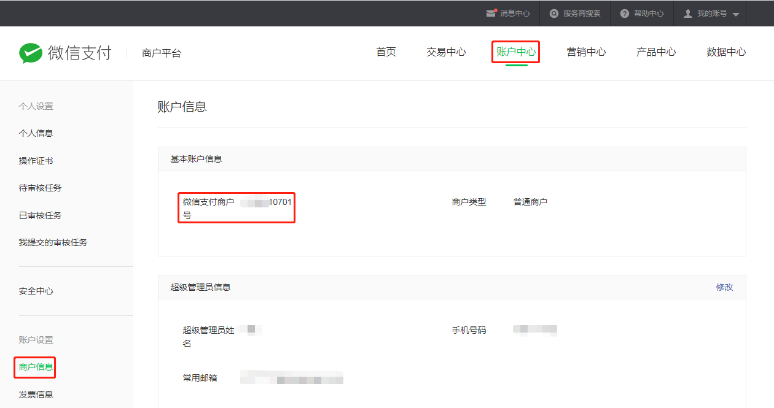774x408 pixels.
Task: Expand the 我的账号 dropdown arrow
Action: click(736, 14)
